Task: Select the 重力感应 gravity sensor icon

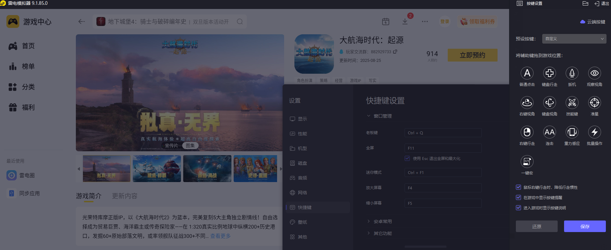Action: click(572, 132)
